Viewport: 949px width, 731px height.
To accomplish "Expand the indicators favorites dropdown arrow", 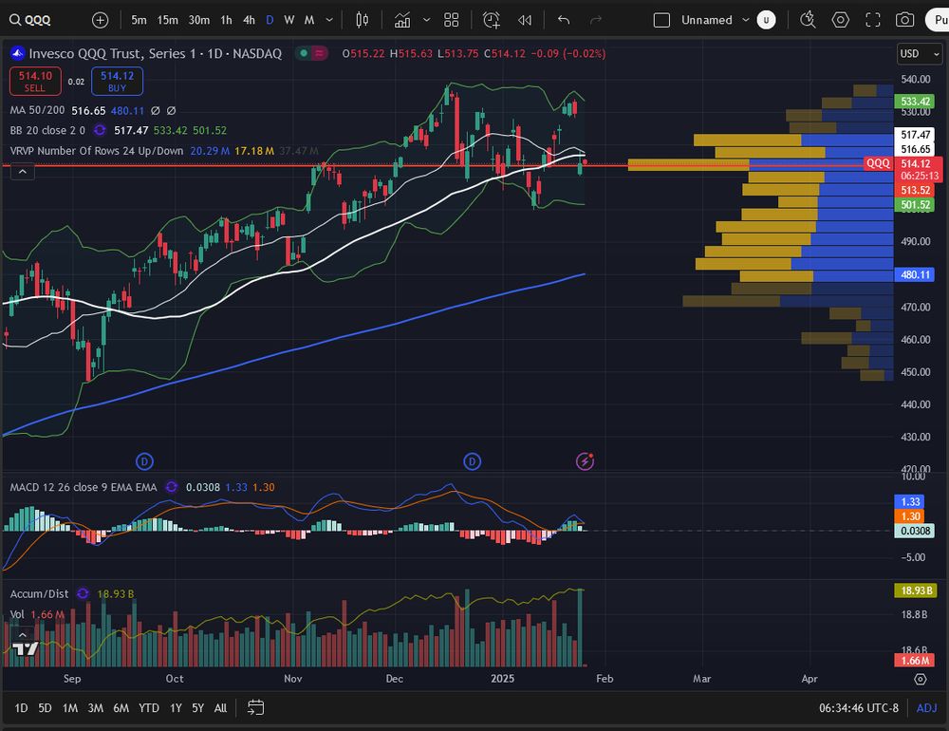I will pyautogui.click(x=427, y=20).
